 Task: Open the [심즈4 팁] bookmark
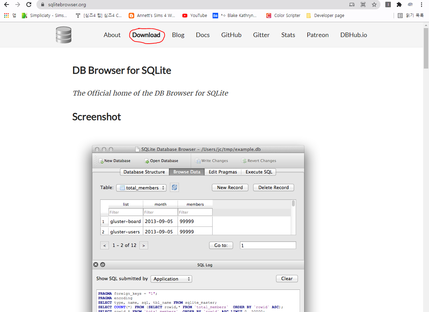coord(99,15)
